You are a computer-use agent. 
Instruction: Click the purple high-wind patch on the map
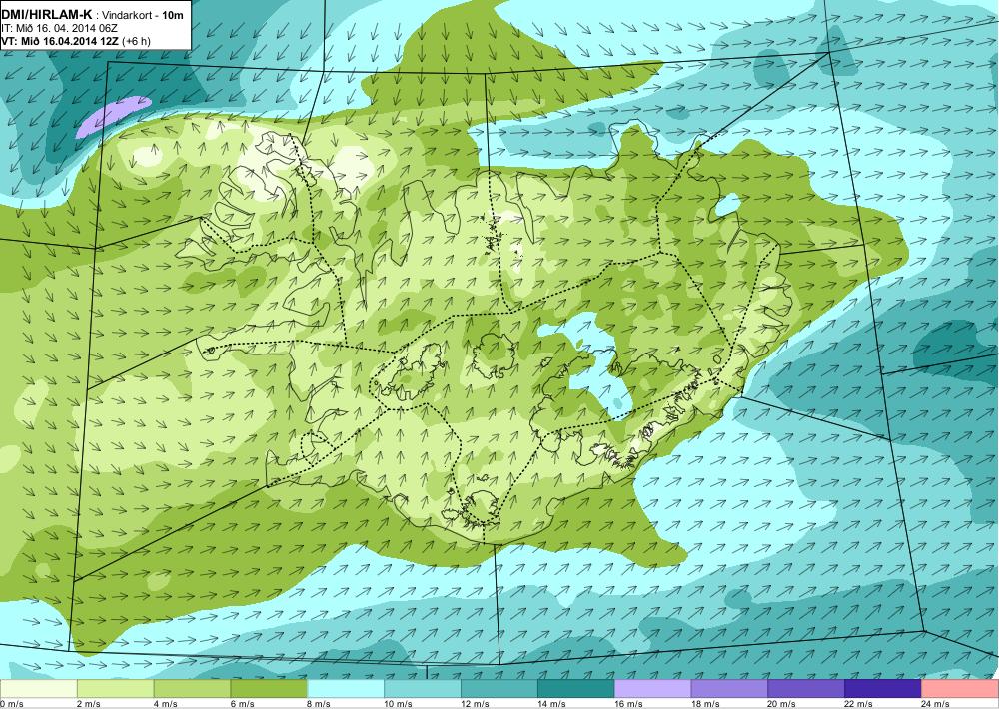pos(112,115)
